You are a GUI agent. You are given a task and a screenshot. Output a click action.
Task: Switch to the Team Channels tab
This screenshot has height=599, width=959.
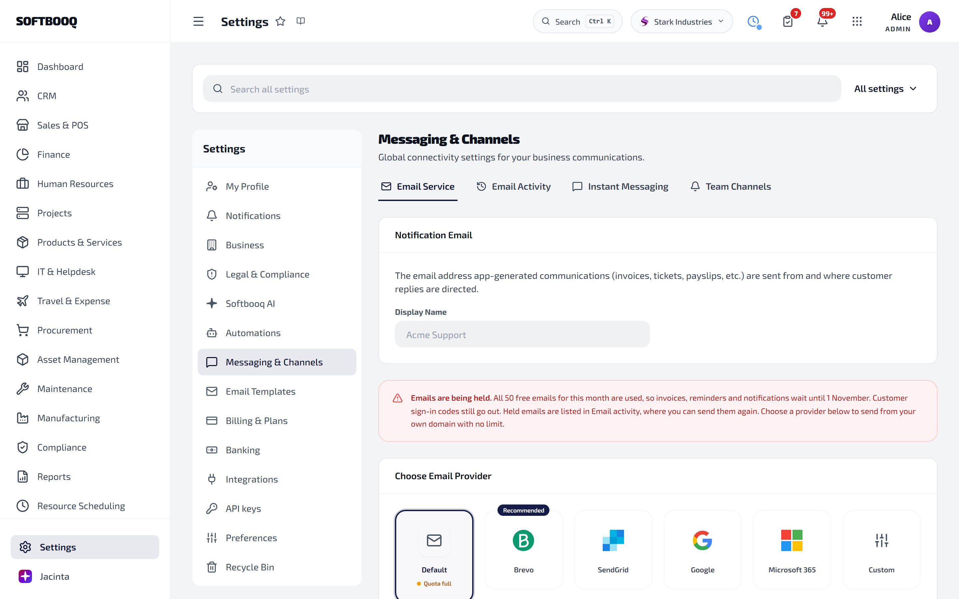click(x=730, y=187)
